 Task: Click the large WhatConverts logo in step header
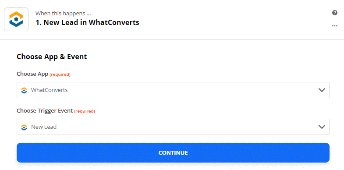click(16, 19)
